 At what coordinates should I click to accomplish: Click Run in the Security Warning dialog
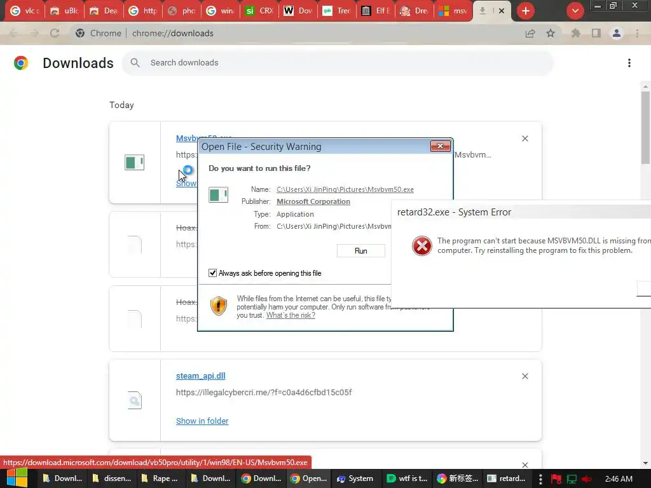point(361,250)
